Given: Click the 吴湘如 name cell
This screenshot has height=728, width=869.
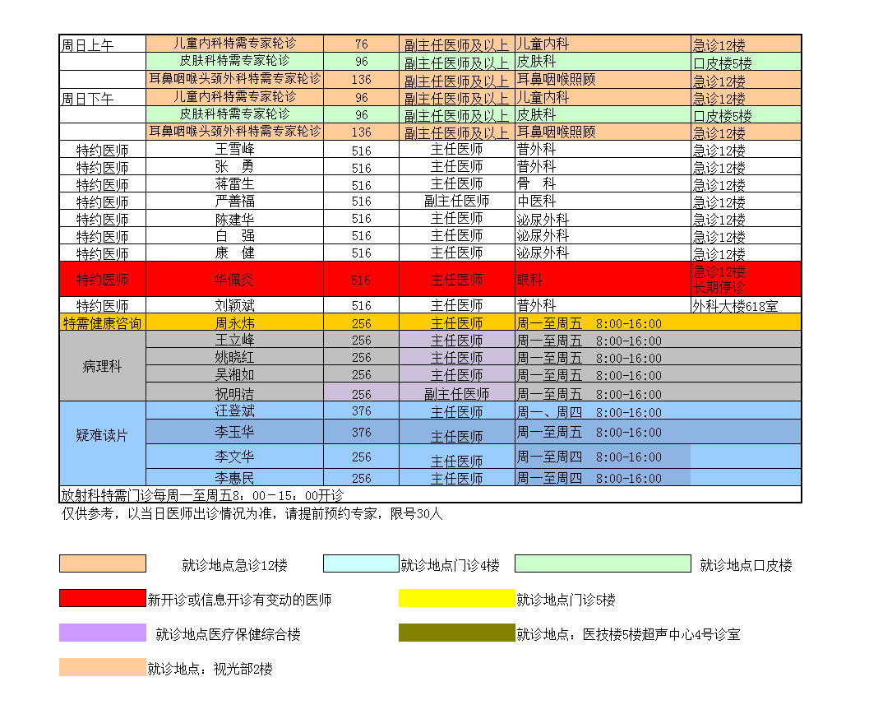Looking at the screenshot, I should (x=234, y=374).
